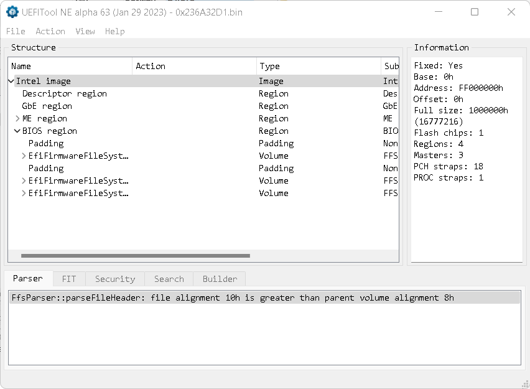Open the File menu
530x389 pixels.
pyautogui.click(x=16, y=31)
